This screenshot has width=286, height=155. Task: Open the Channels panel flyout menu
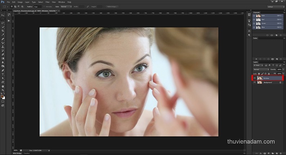pyautogui.click(x=284, y=13)
